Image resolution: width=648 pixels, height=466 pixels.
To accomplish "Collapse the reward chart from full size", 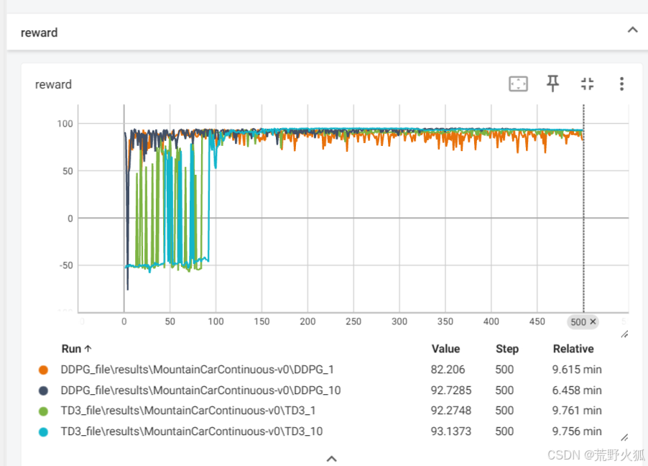I will pos(587,84).
